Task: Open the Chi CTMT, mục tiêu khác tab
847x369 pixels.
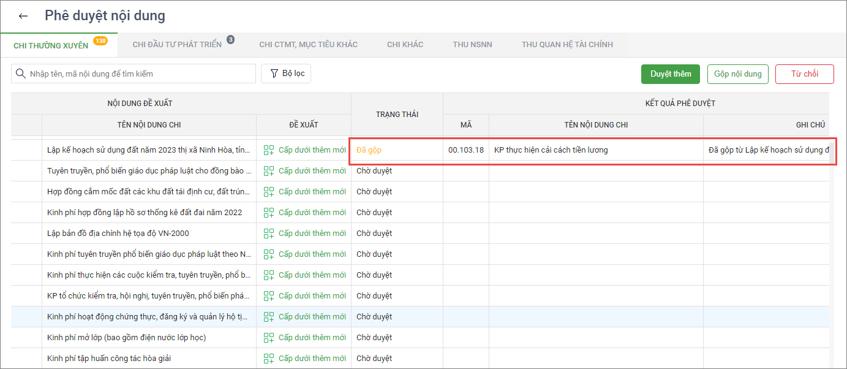Action: [308, 45]
